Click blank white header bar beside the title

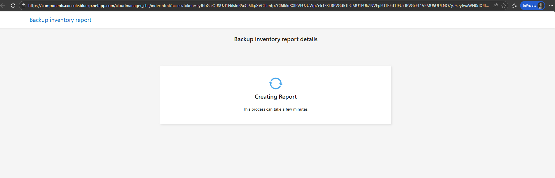(x=292, y=20)
